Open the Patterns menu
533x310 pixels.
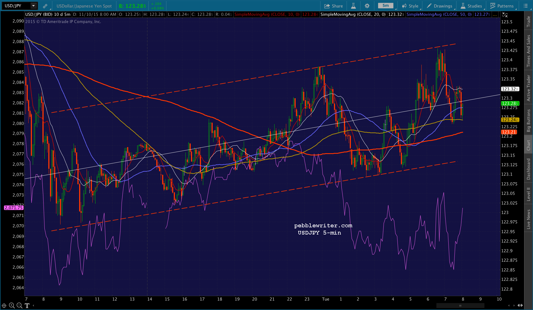click(502, 6)
